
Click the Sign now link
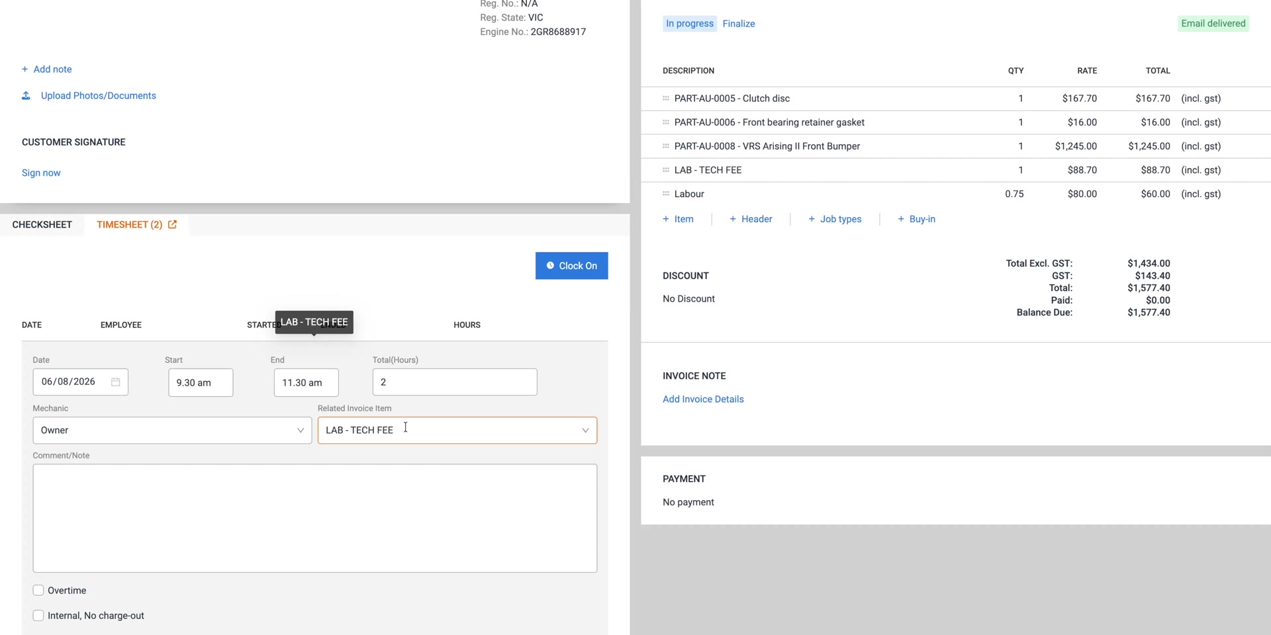pyautogui.click(x=41, y=173)
